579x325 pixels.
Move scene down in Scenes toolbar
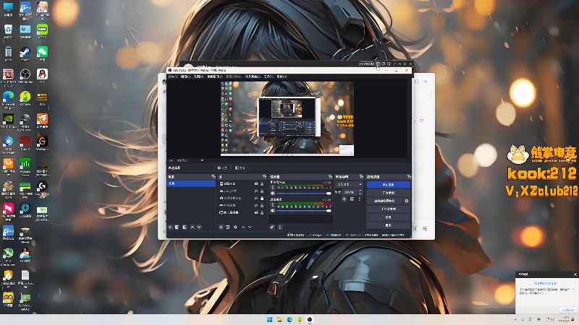pyautogui.click(x=199, y=227)
